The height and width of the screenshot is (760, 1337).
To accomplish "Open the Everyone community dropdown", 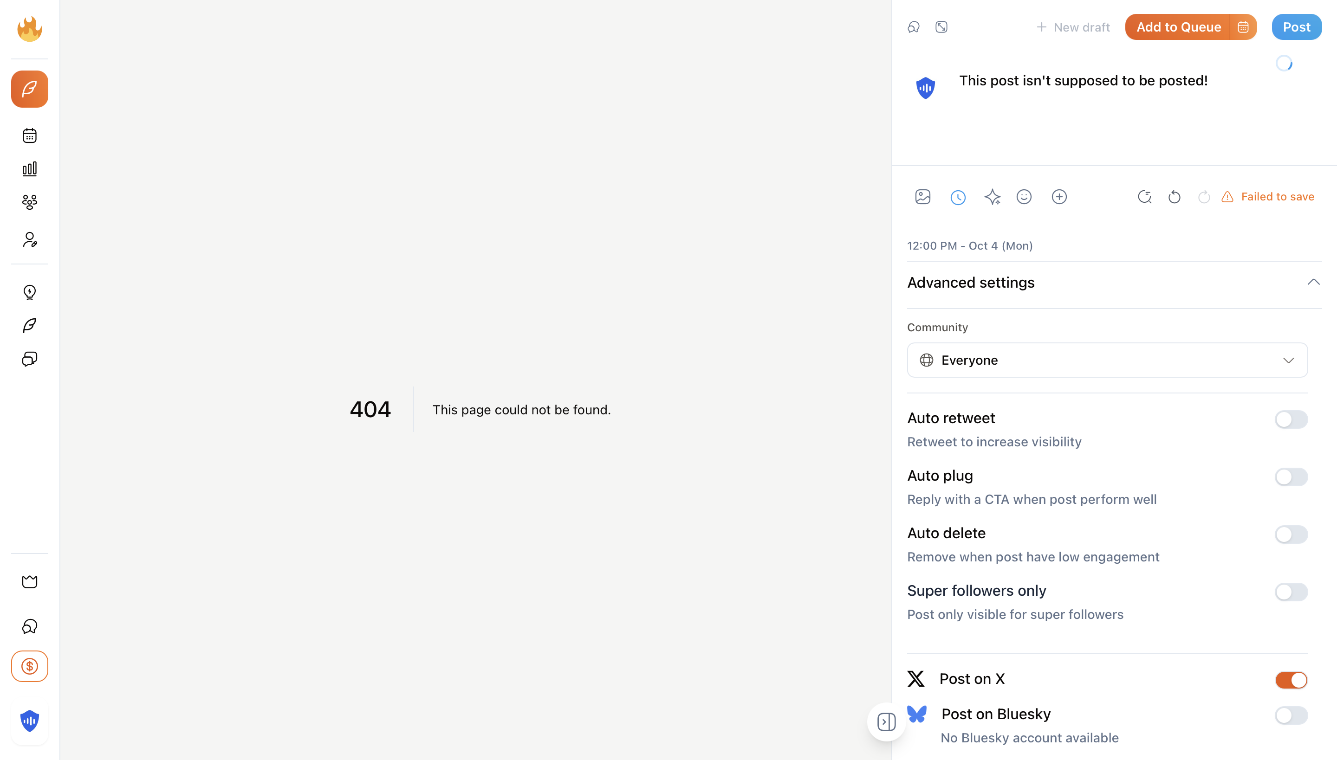I will 1107,360.
